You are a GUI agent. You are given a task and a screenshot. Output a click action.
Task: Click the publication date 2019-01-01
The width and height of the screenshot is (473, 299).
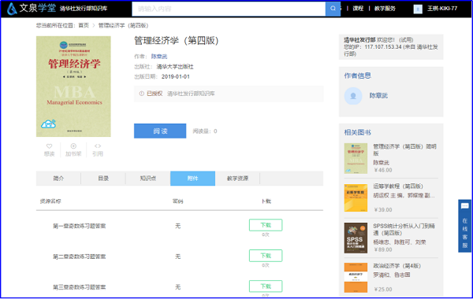[x=175, y=76]
